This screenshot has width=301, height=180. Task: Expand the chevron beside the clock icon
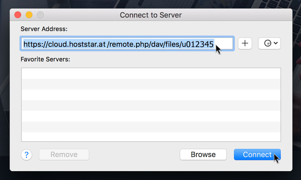(x=276, y=43)
